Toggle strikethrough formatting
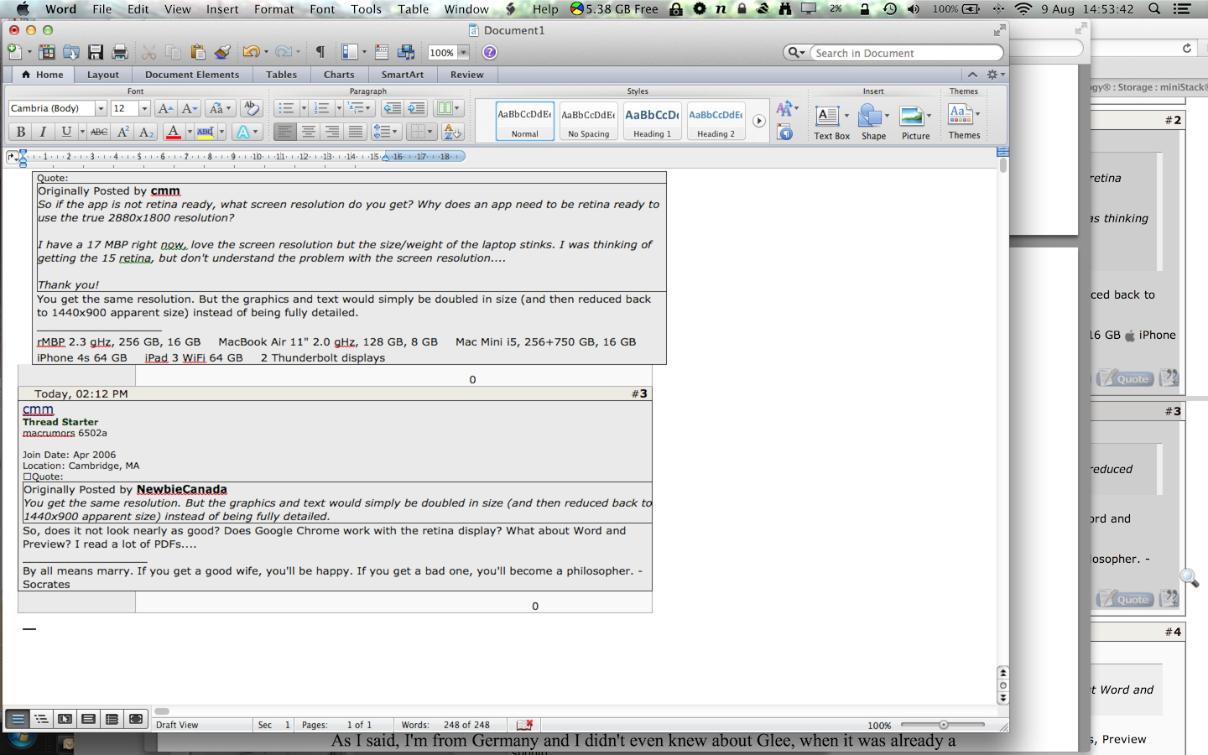The width and height of the screenshot is (1208, 755). pyautogui.click(x=99, y=132)
